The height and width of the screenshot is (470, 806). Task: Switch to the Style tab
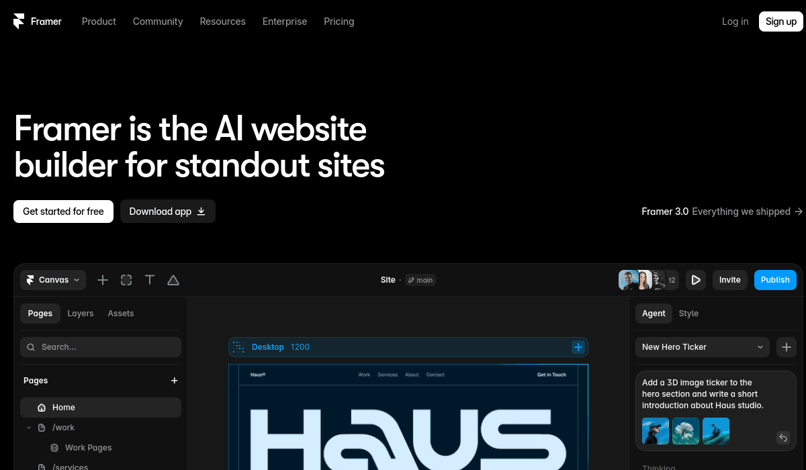click(688, 314)
